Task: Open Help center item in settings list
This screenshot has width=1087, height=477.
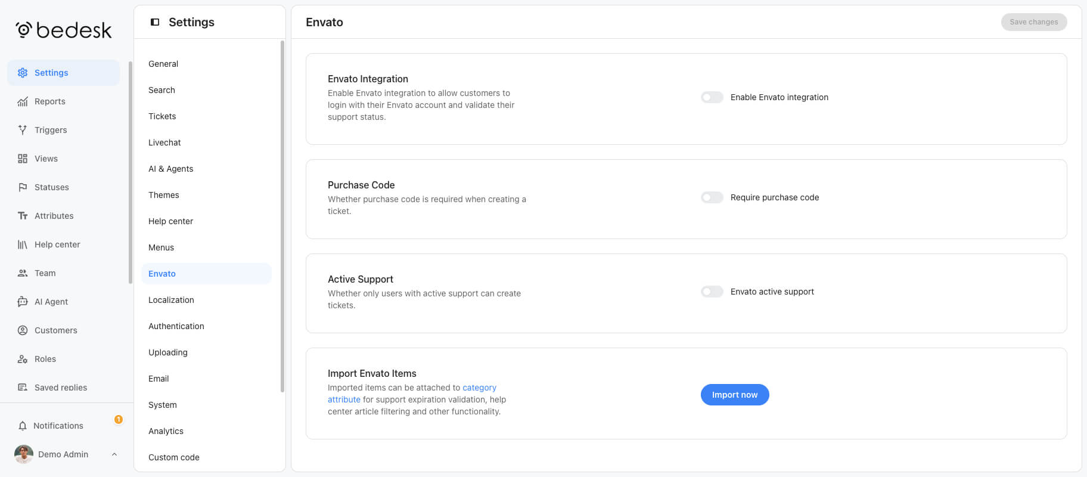Action: [x=206, y=221]
